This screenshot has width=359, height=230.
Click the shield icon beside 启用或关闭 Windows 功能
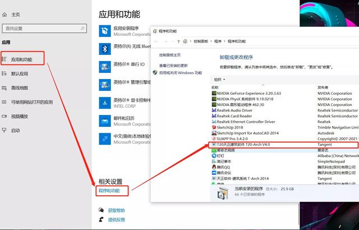[155, 73]
